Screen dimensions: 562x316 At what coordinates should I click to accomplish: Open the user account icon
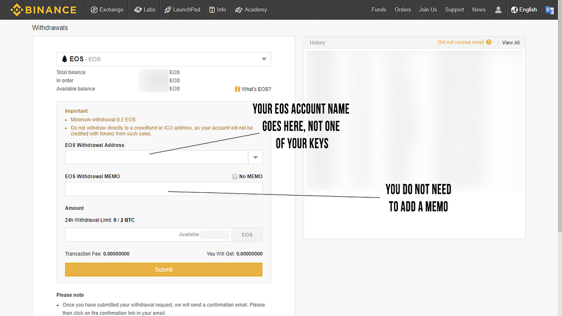498,10
